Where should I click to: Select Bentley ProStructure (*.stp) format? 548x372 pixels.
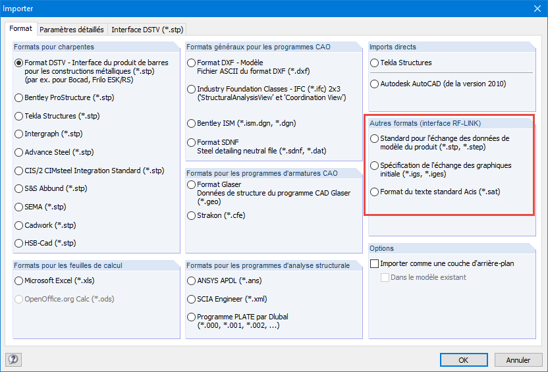[19, 97]
